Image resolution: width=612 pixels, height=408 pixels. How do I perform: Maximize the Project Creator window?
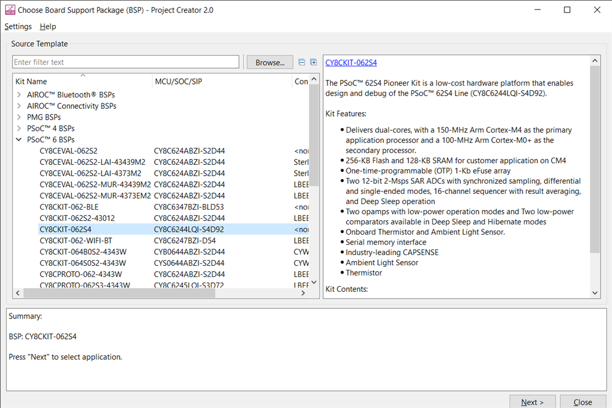pyautogui.click(x=567, y=10)
